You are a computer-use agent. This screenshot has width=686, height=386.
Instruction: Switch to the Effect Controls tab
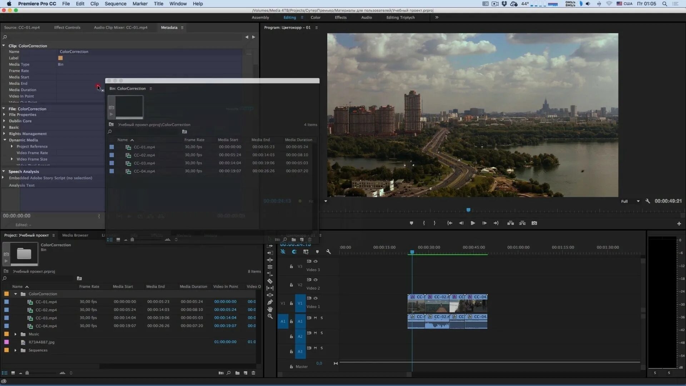pos(67,28)
